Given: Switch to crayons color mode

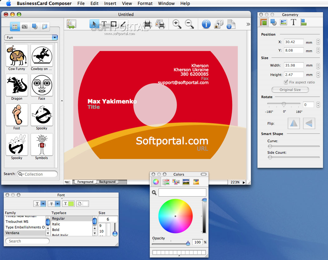Looking at the screenshot, I should coord(196,182).
